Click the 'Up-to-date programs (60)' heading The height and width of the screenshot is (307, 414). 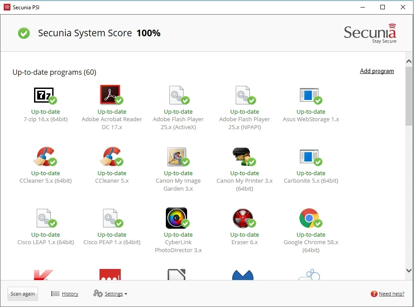[54, 73]
